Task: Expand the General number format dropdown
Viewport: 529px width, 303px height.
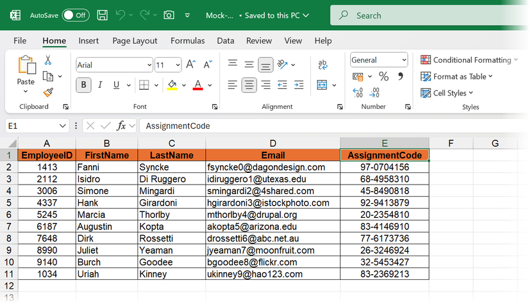Action: [x=404, y=60]
